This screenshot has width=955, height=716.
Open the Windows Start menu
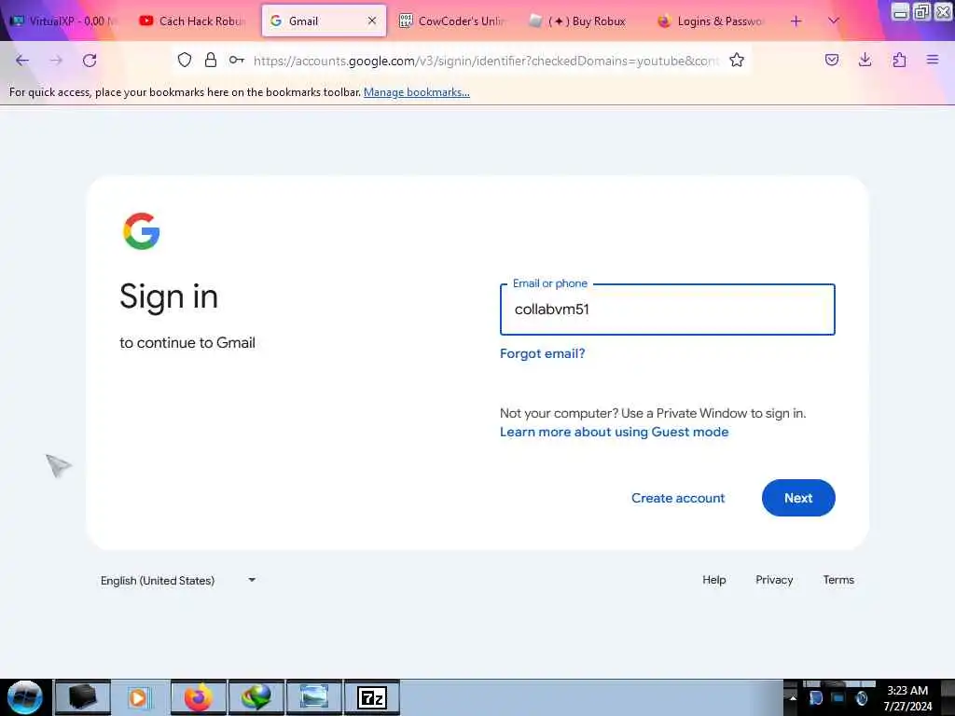25,697
